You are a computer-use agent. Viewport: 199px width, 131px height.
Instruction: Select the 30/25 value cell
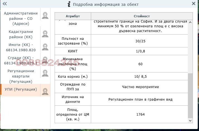coord(139,41)
